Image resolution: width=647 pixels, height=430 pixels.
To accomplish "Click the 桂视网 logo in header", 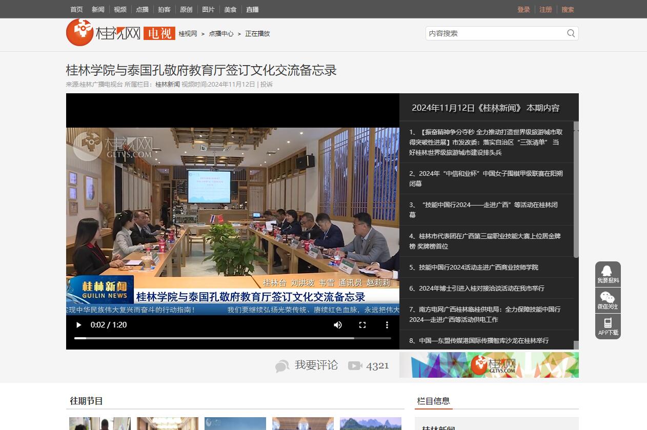I will click(x=104, y=33).
